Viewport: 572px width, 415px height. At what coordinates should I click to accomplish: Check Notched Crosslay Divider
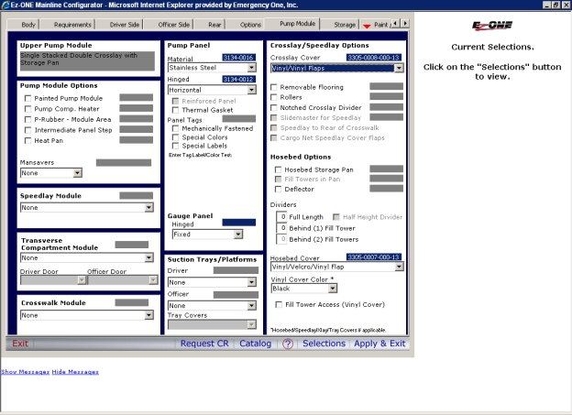point(274,108)
